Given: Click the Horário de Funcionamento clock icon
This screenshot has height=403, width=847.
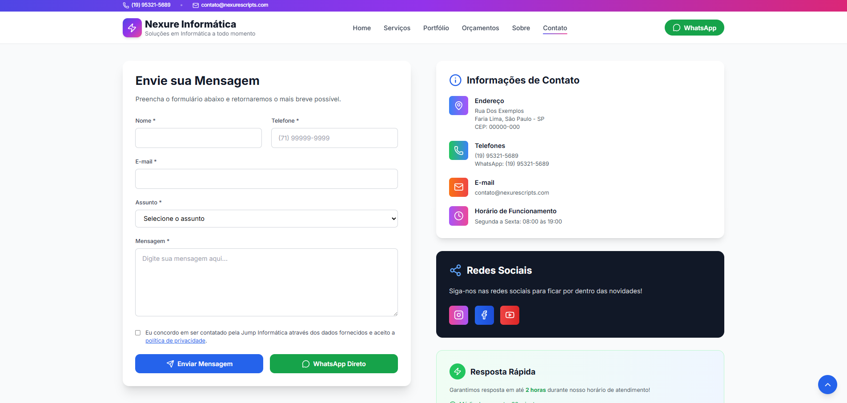Looking at the screenshot, I should [x=458, y=216].
